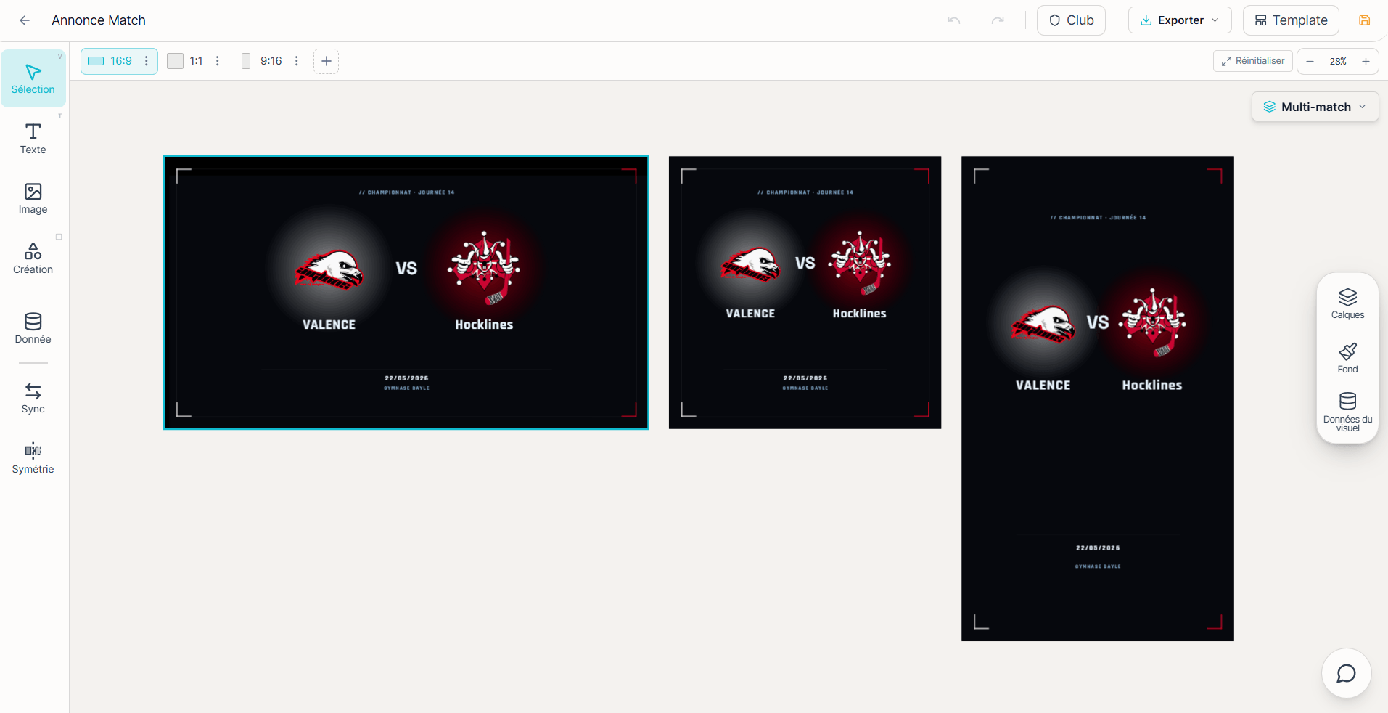Zoom out with the minus button
Image resolution: width=1388 pixels, height=713 pixels.
click(1310, 61)
